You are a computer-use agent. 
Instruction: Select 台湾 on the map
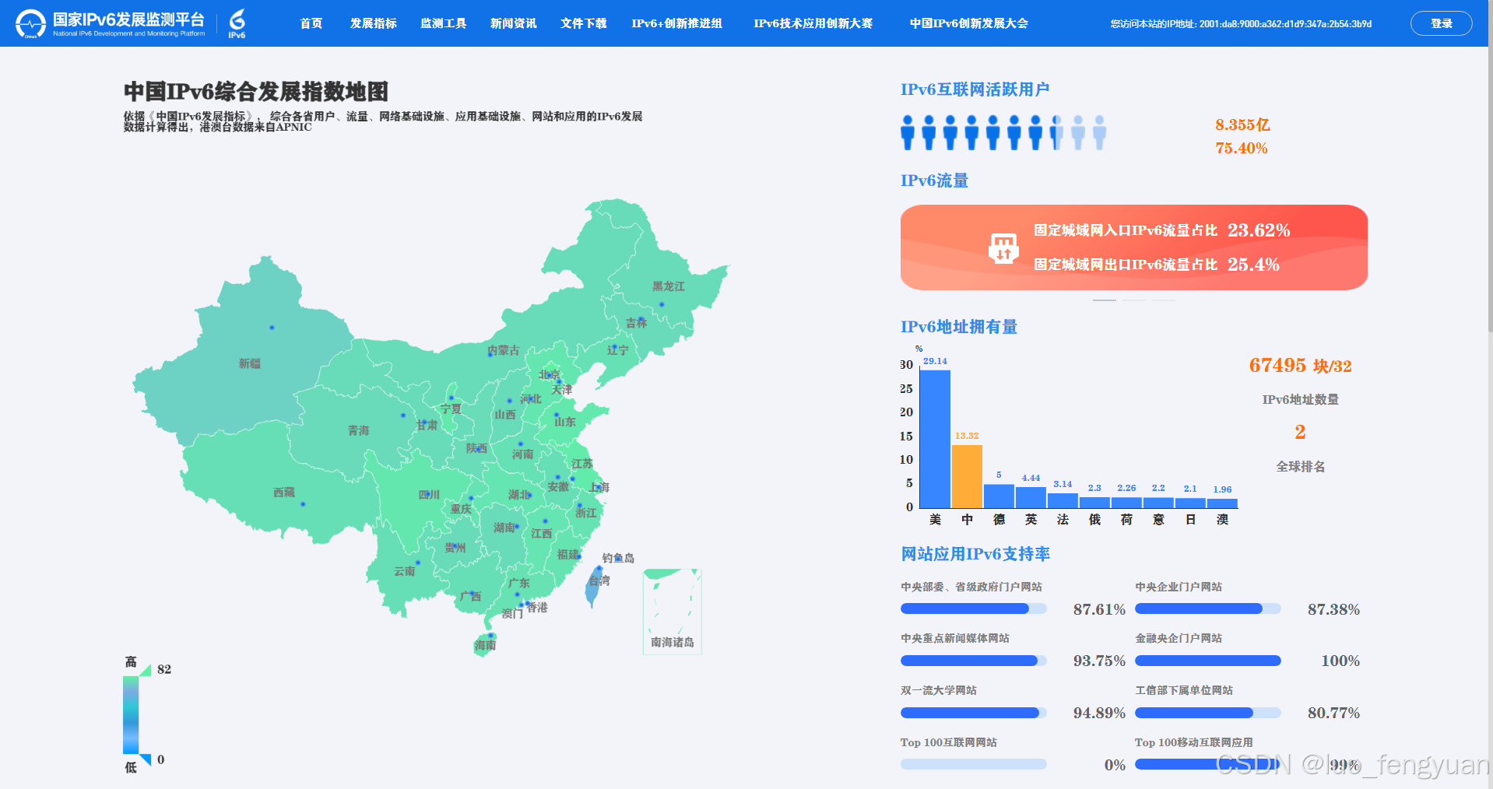click(x=595, y=587)
